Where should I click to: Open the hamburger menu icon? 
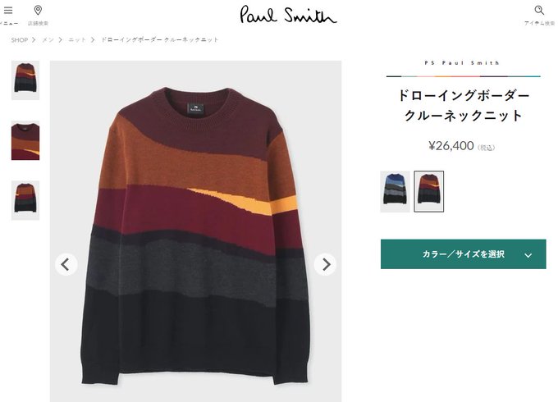click(x=8, y=11)
